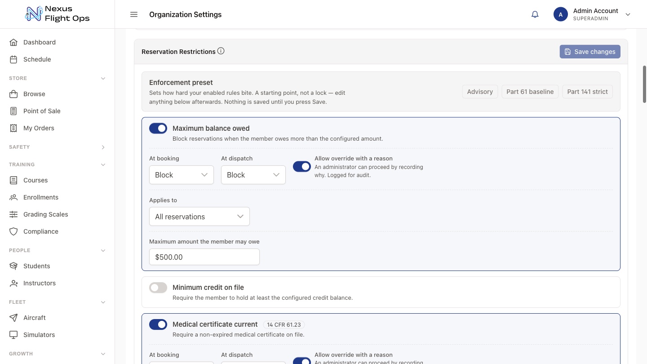Click the Students graduation cap icon
The width and height of the screenshot is (647, 364).
tap(13, 266)
